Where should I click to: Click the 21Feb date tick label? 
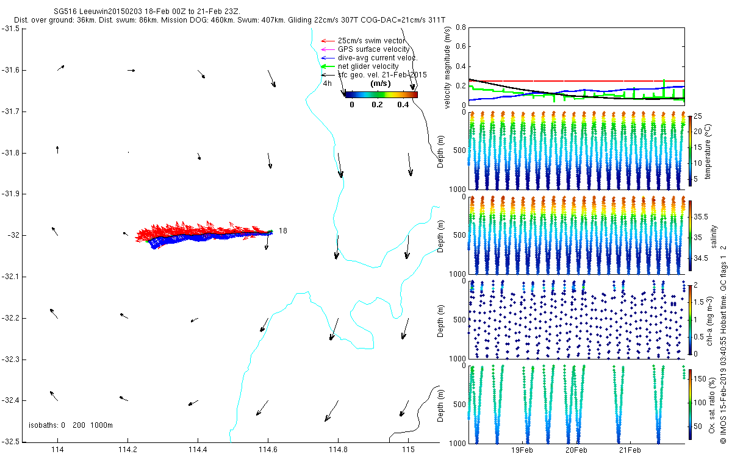(x=630, y=450)
